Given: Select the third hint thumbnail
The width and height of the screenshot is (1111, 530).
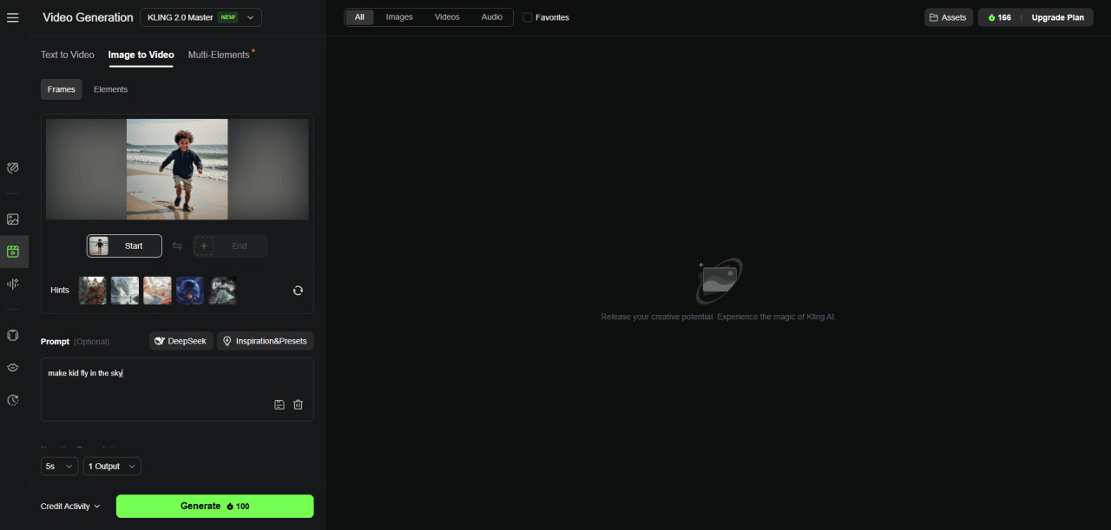Looking at the screenshot, I should click(157, 291).
